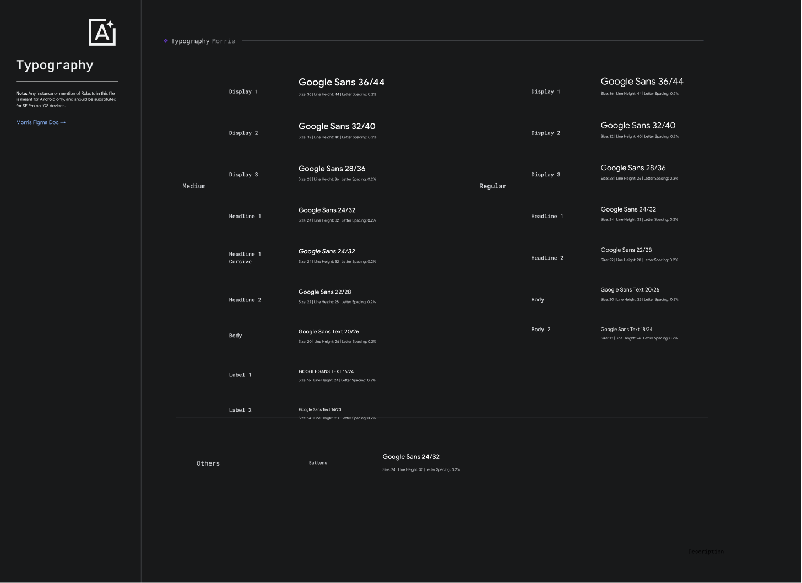Click Display 1 label in the Medium group
The width and height of the screenshot is (802, 583).
coord(243,91)
